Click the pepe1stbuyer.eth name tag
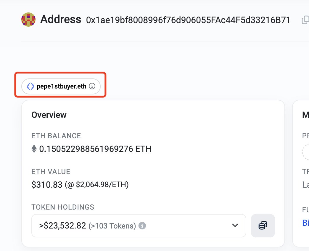The width and height of the screenshot is (309, 251). click(x=61, y=86)
